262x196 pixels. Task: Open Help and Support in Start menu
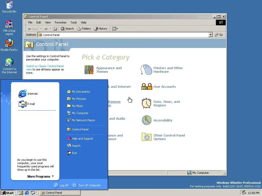[80, 139]
